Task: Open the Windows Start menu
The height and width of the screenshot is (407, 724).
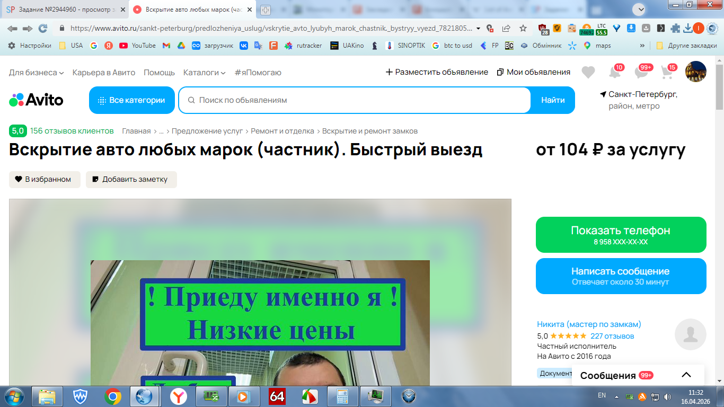Action: pyautogui.click(x=13, y=396)
